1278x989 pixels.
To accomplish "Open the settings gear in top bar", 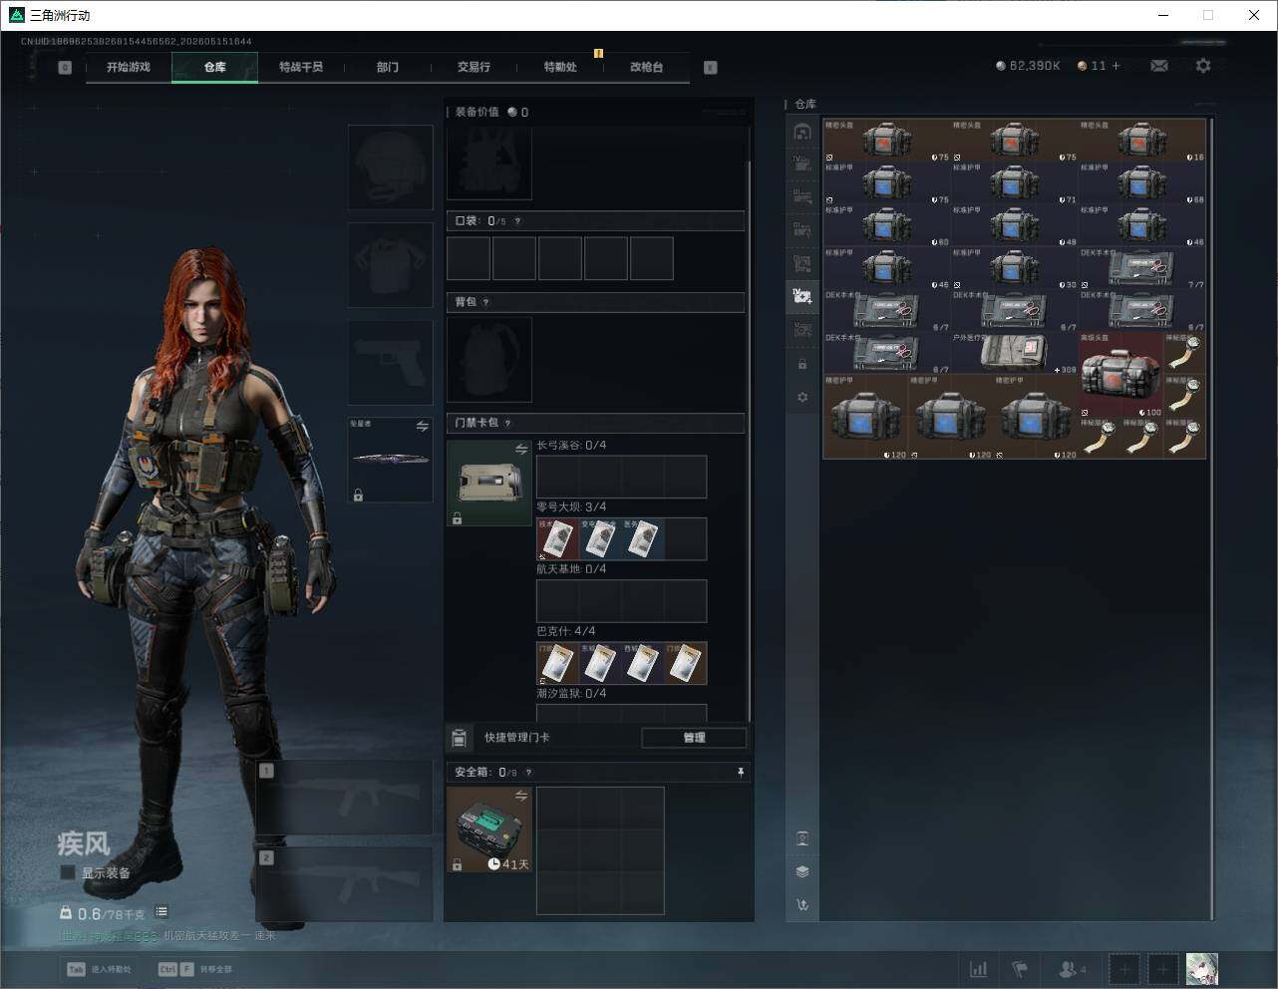I will point(1203,66).
